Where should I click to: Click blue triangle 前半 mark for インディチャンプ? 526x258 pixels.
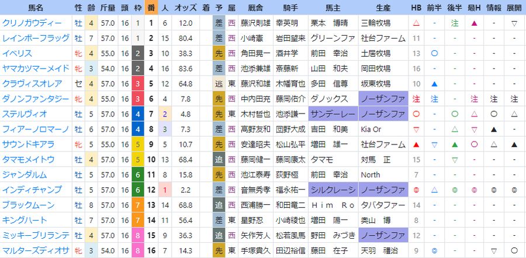click(x=434, y=190)
